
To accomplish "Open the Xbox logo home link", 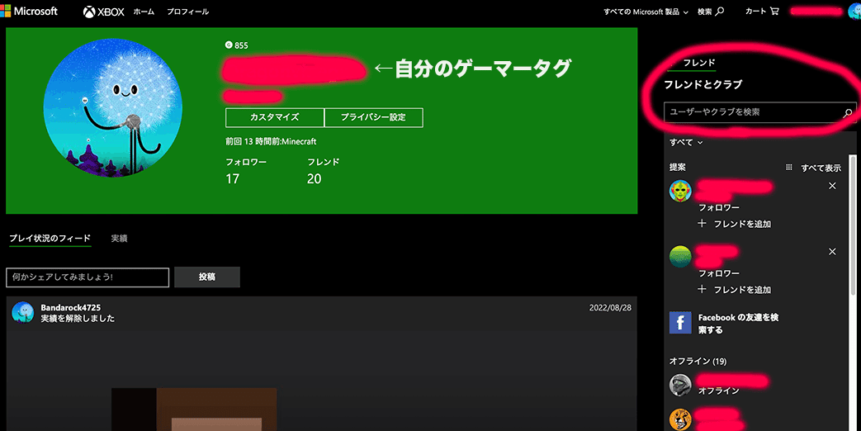I will click(x=104, y=12).
